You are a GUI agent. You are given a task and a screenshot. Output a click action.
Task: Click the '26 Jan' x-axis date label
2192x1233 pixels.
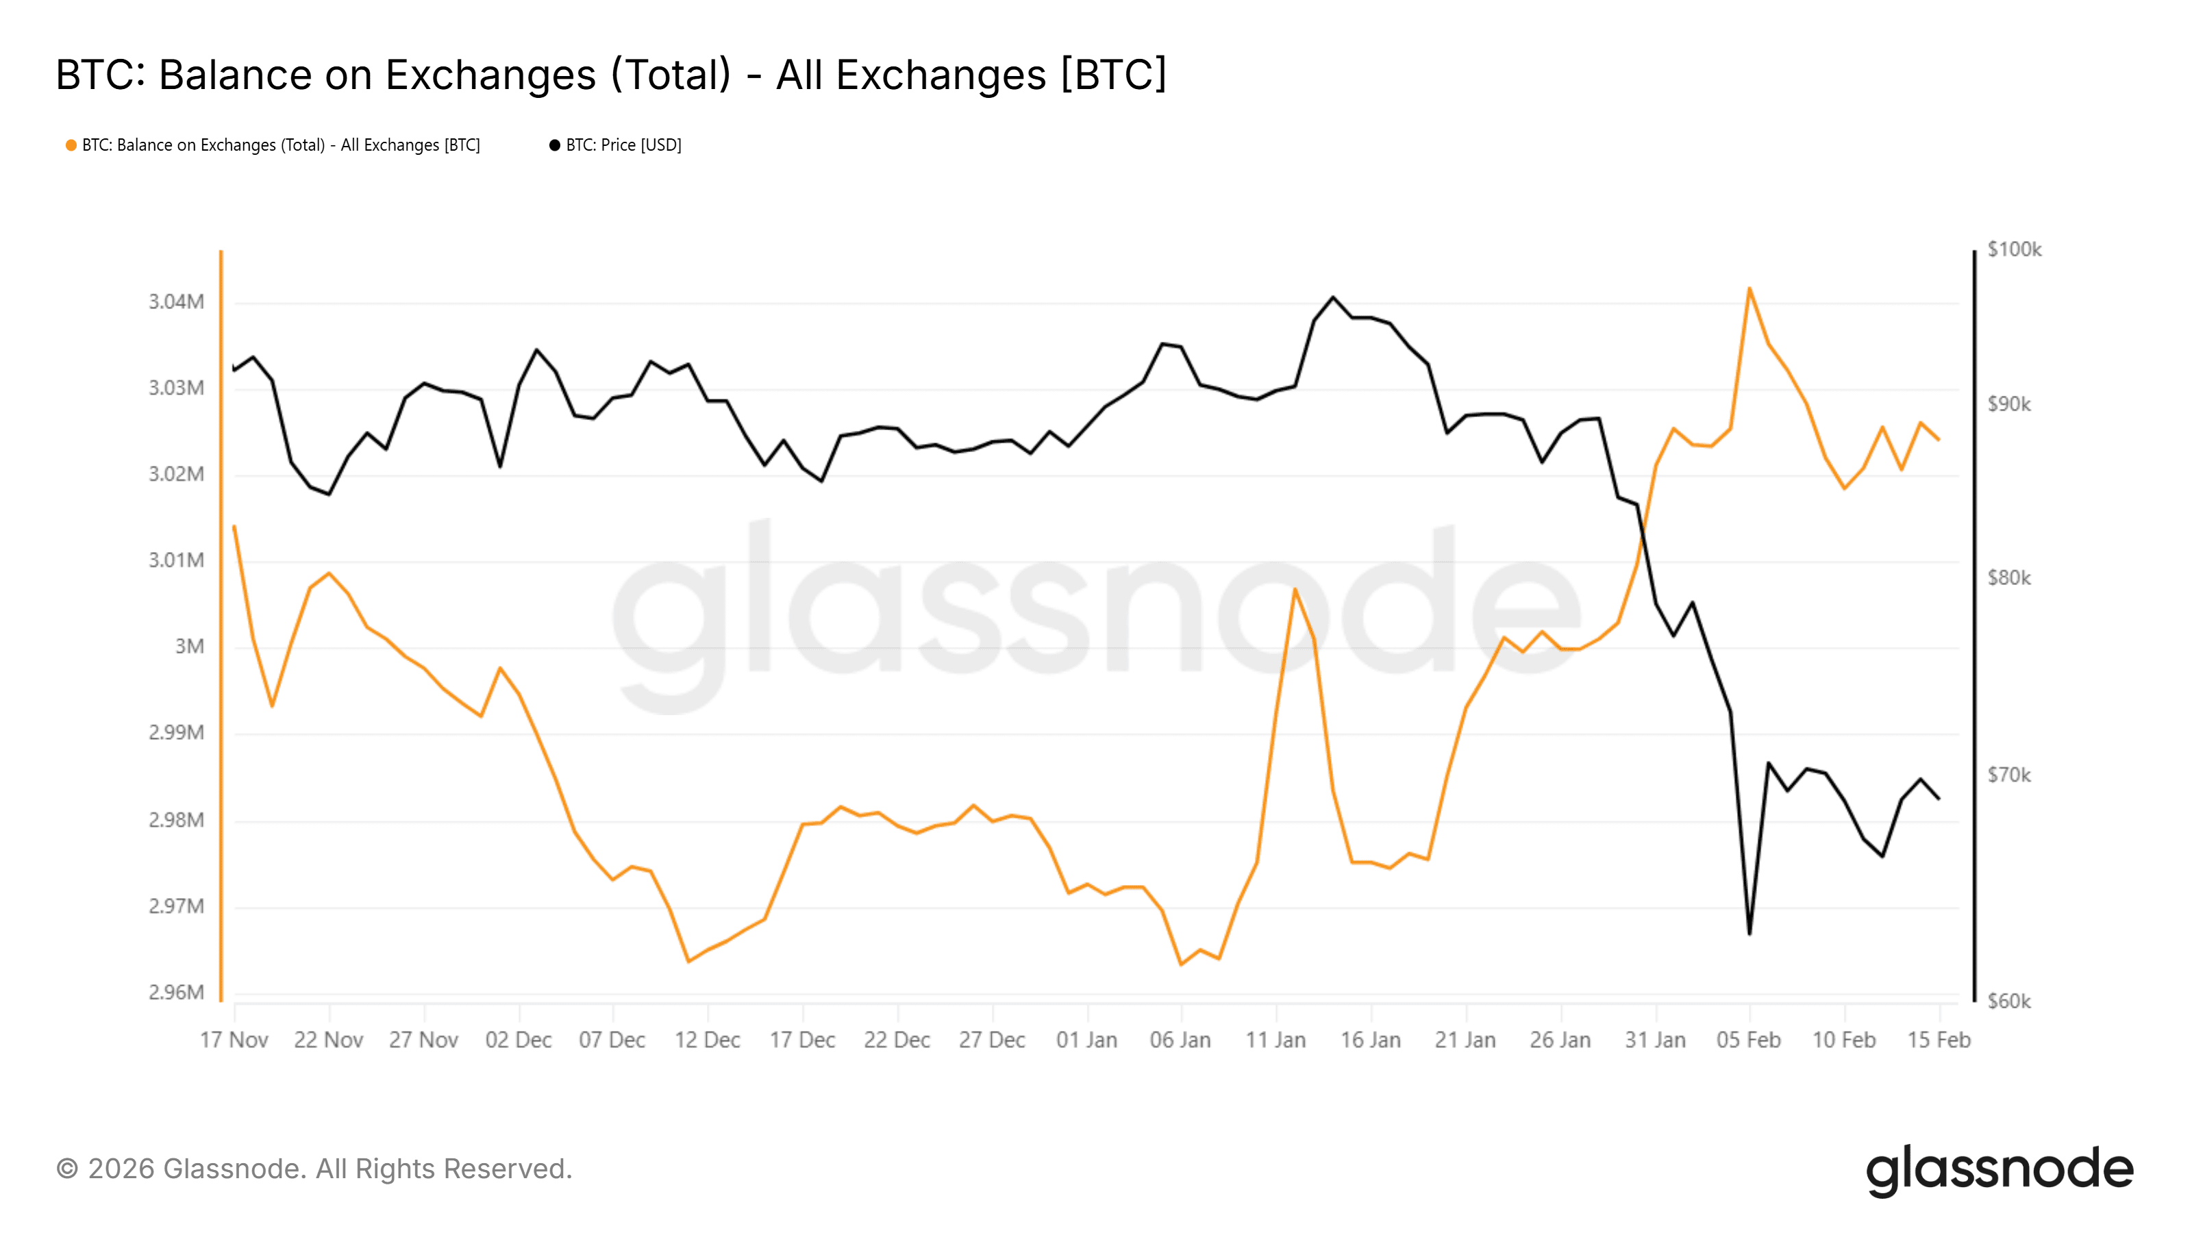[1560, 1040]
